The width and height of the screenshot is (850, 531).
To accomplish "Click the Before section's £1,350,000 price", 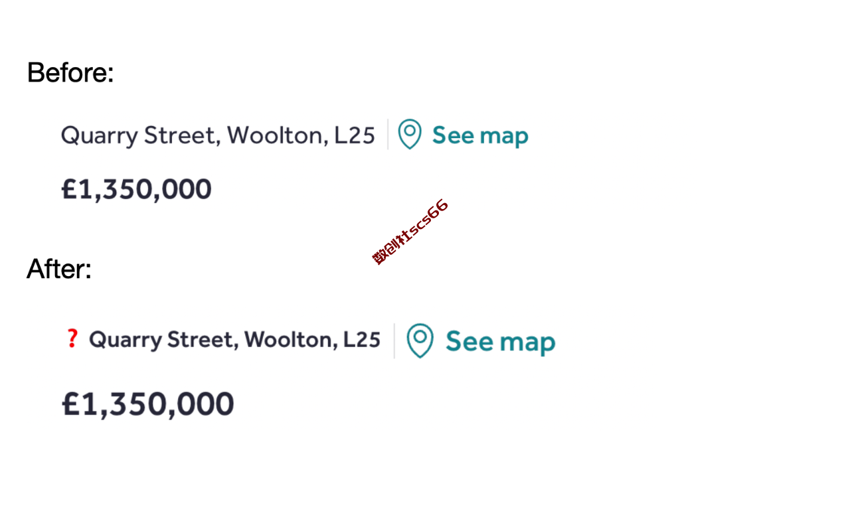I will point(136,190).
